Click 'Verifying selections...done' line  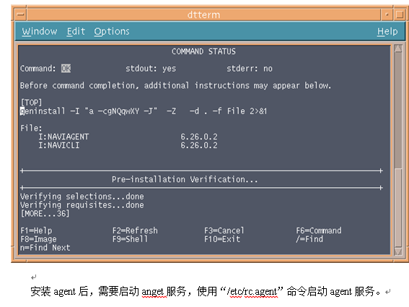(x=82, y=196)
